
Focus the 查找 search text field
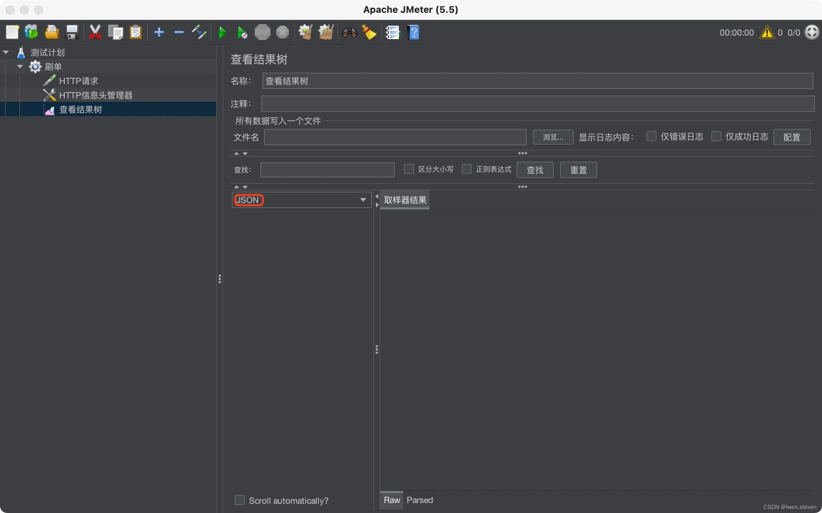coord(327,170)
